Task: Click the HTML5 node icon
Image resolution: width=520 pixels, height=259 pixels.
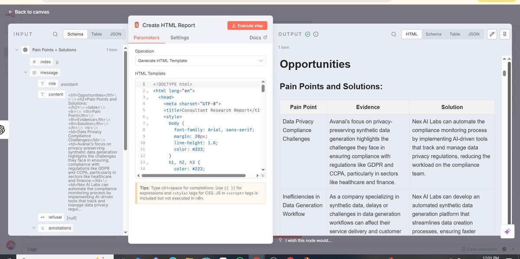Action: [x=137, y=25]
